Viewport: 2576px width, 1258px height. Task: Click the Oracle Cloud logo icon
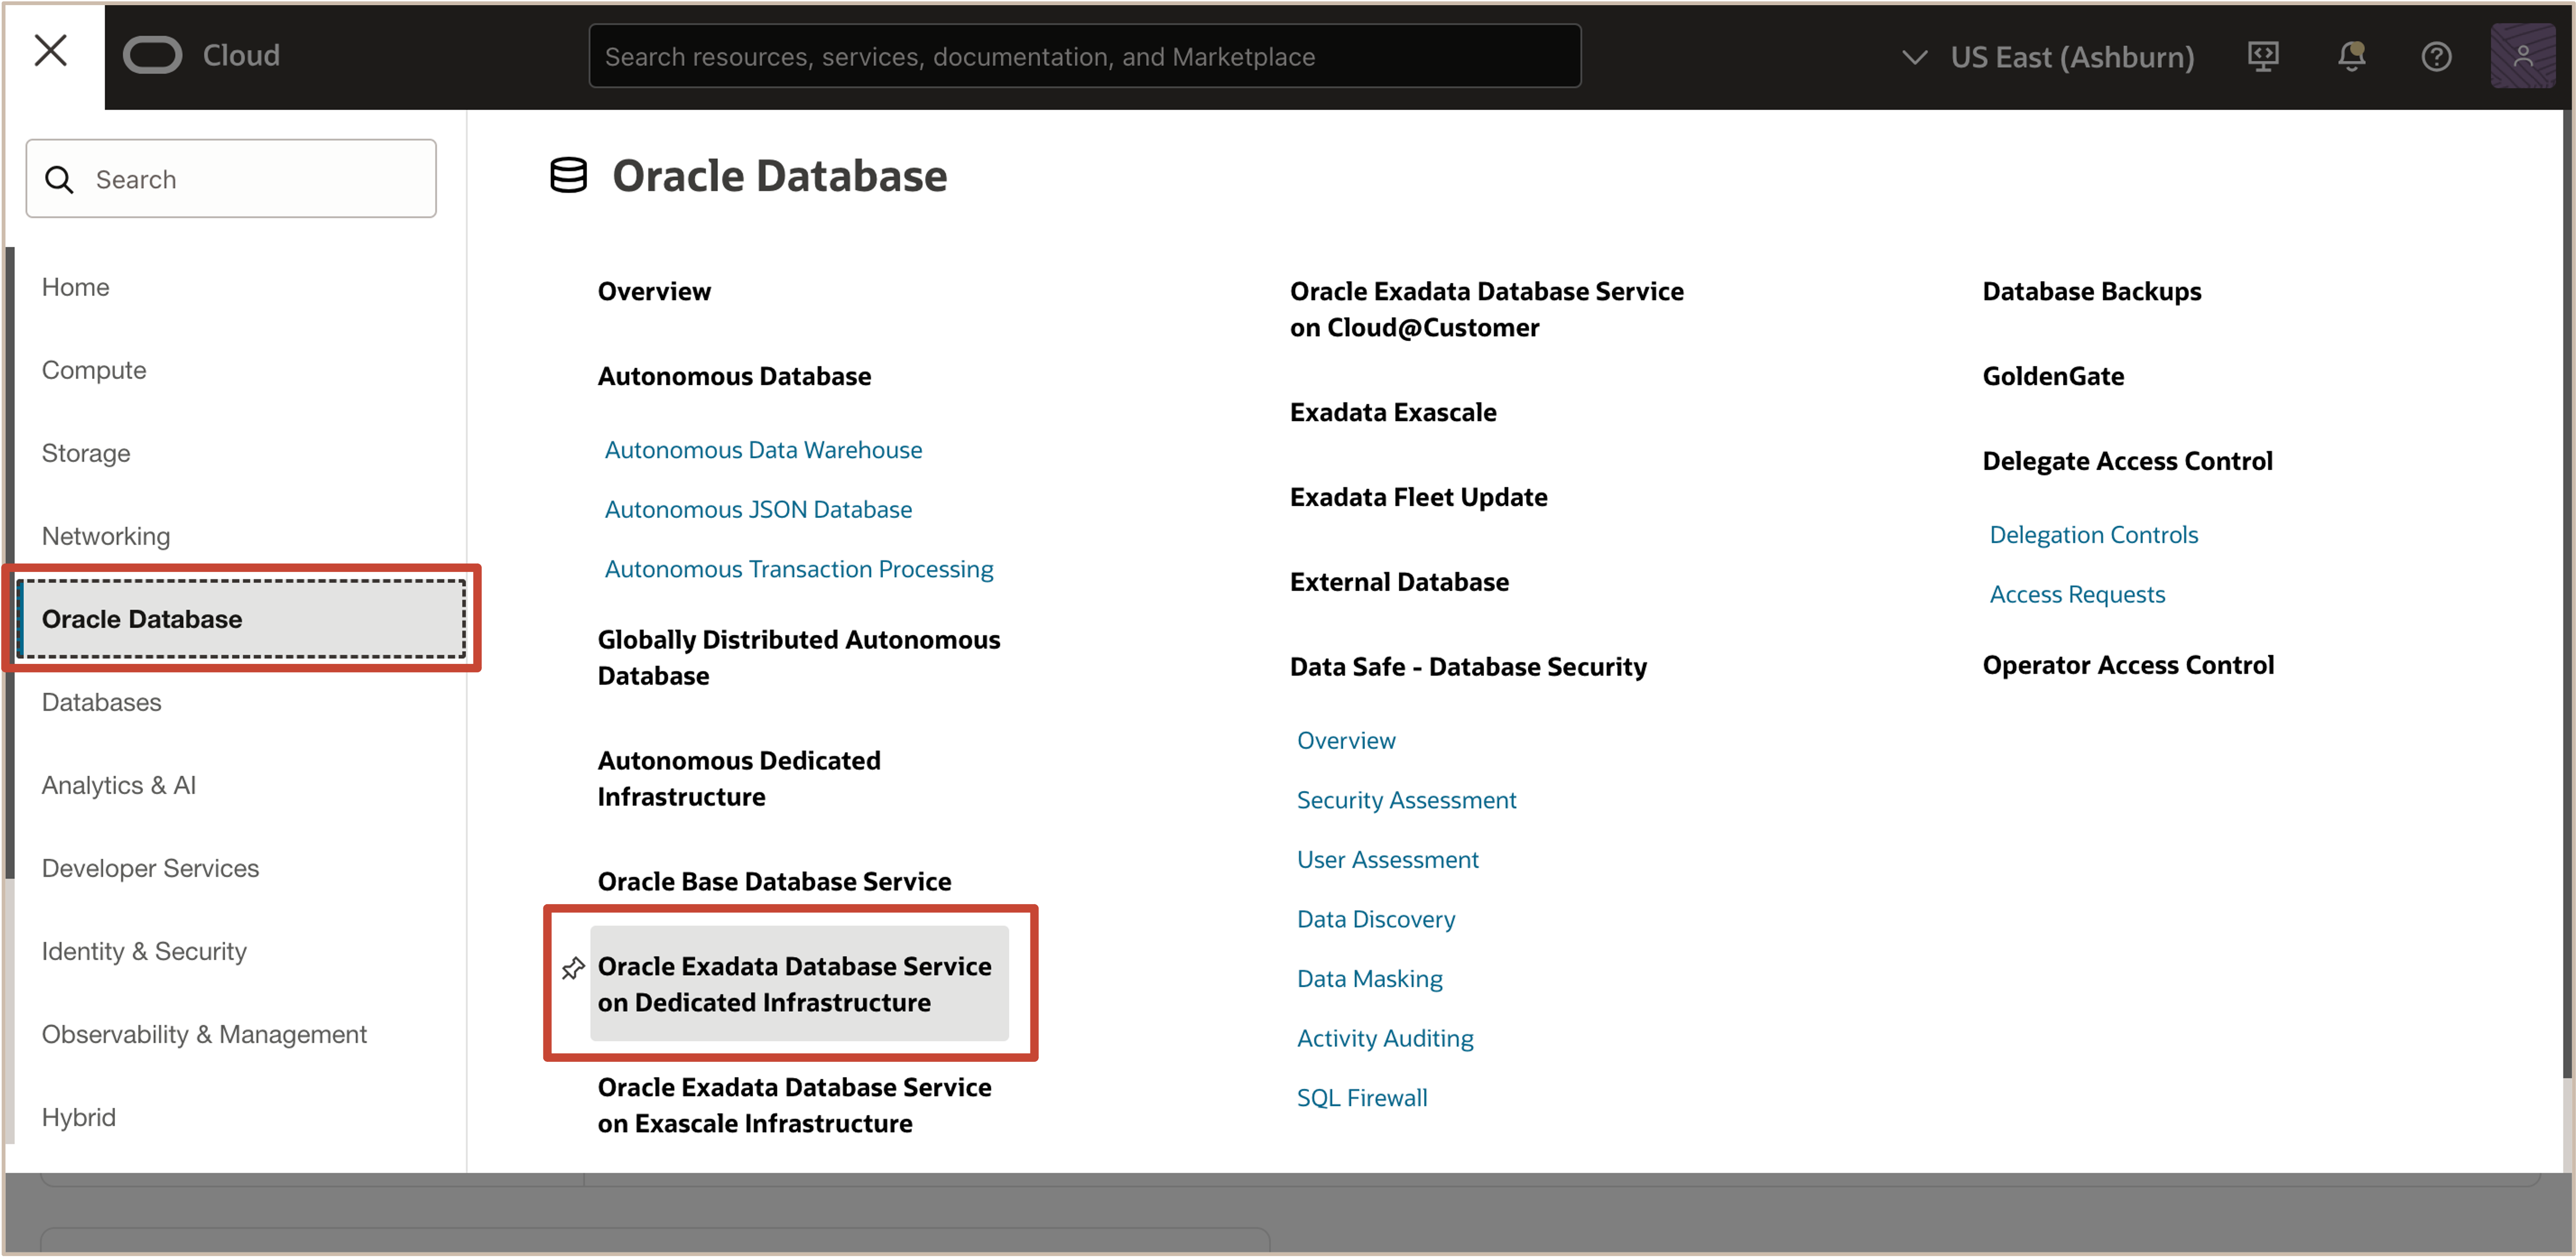tap(152, 56)
